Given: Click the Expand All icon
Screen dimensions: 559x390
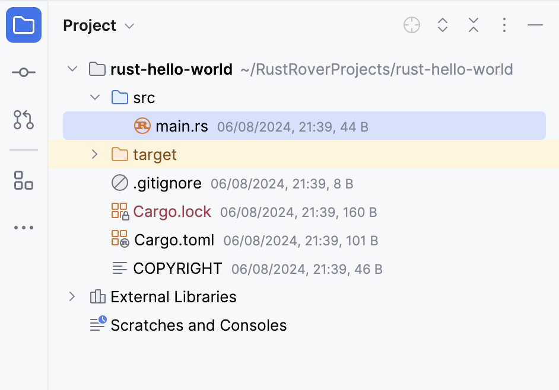Looking at the screenshot, I should click(443, 25).
